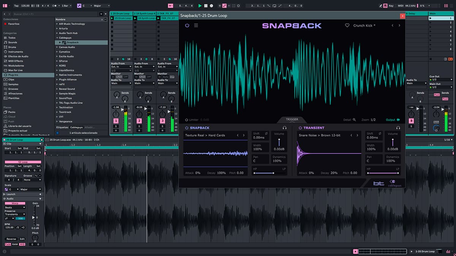
Task: Select the Sounds category in browser
Action: (x=12, y=42)
